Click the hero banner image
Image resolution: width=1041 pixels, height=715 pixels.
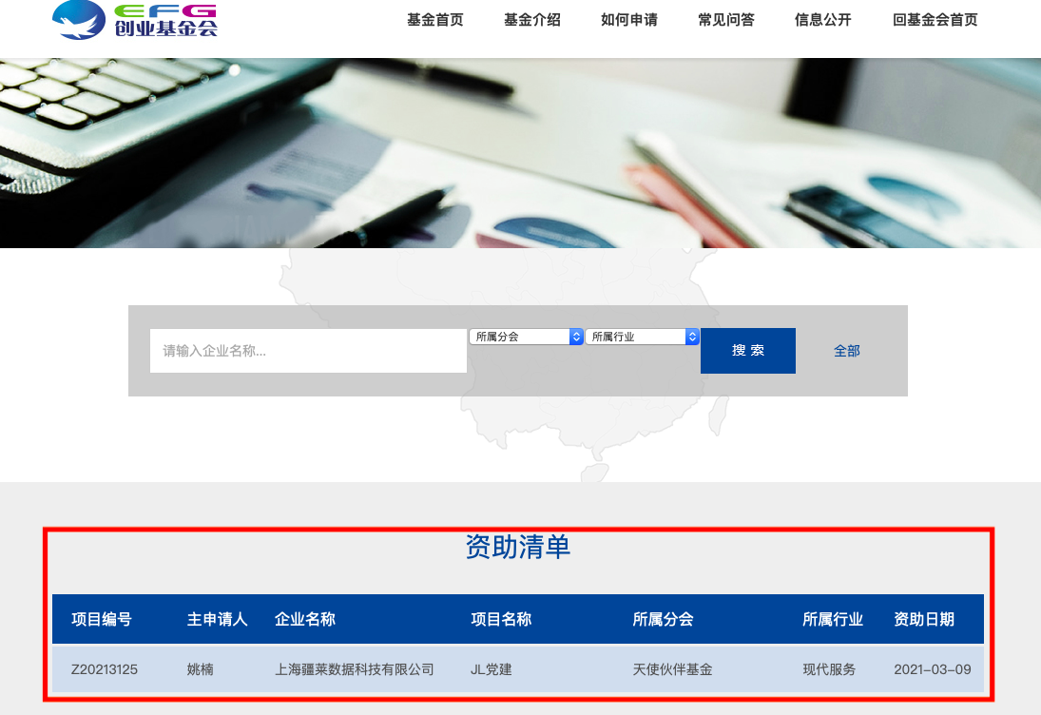[x=520, y=152]
